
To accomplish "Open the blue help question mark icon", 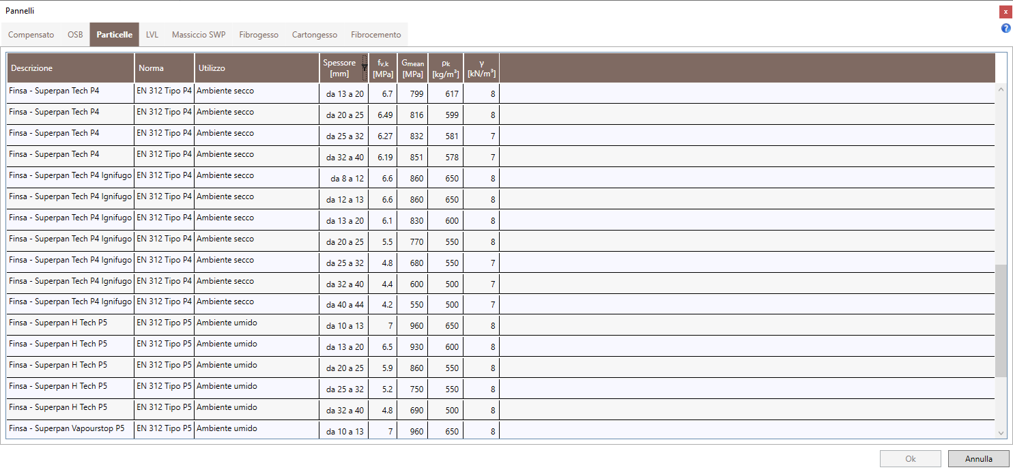I will point(1005,28).
